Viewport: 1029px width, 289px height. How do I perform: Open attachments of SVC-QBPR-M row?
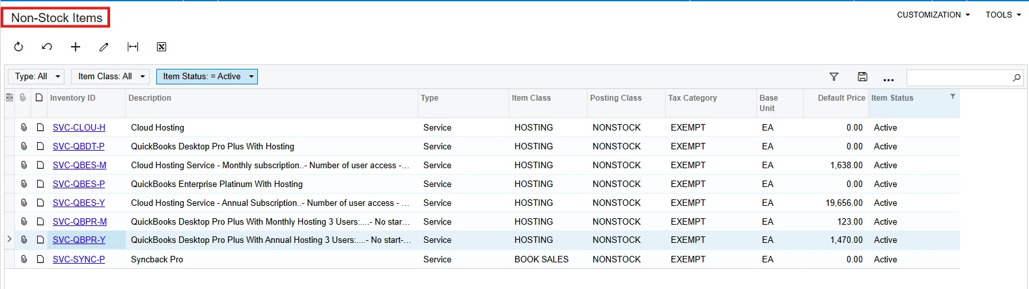(24, 221)
